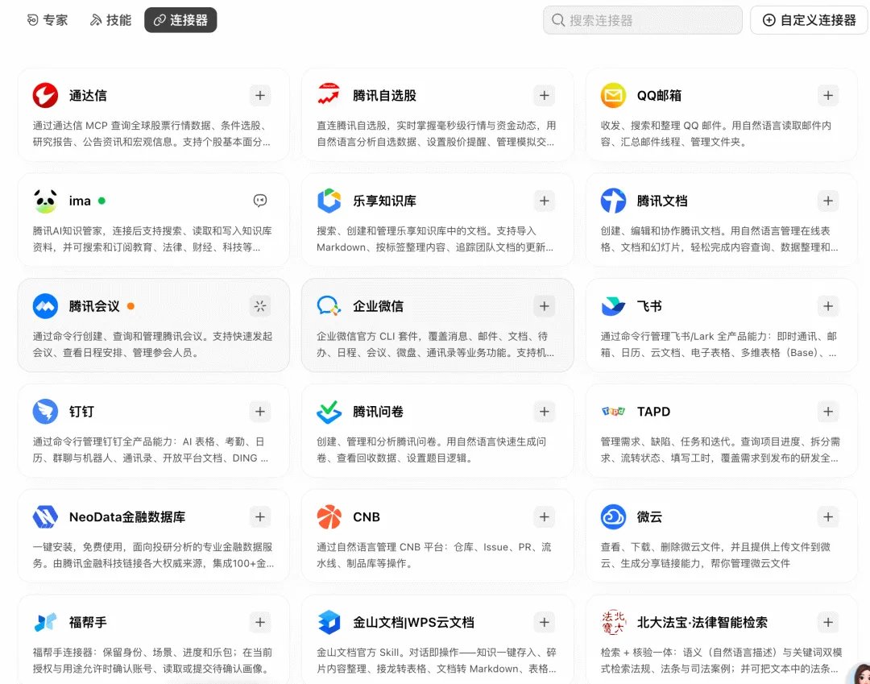The image size is (870, 684).
Task: Add the 腾讯自选股 connector with plus button
Action: pyautogui.click(x=544, y=95)
